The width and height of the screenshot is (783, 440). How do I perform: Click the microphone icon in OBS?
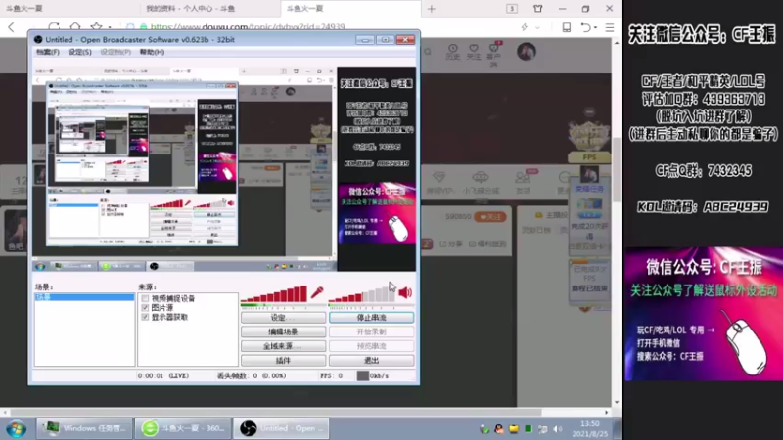(317, 292)
